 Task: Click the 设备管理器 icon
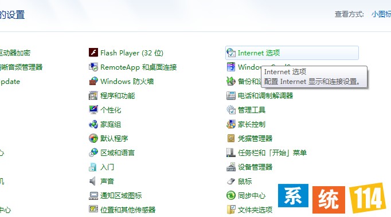tap(231, 167)
